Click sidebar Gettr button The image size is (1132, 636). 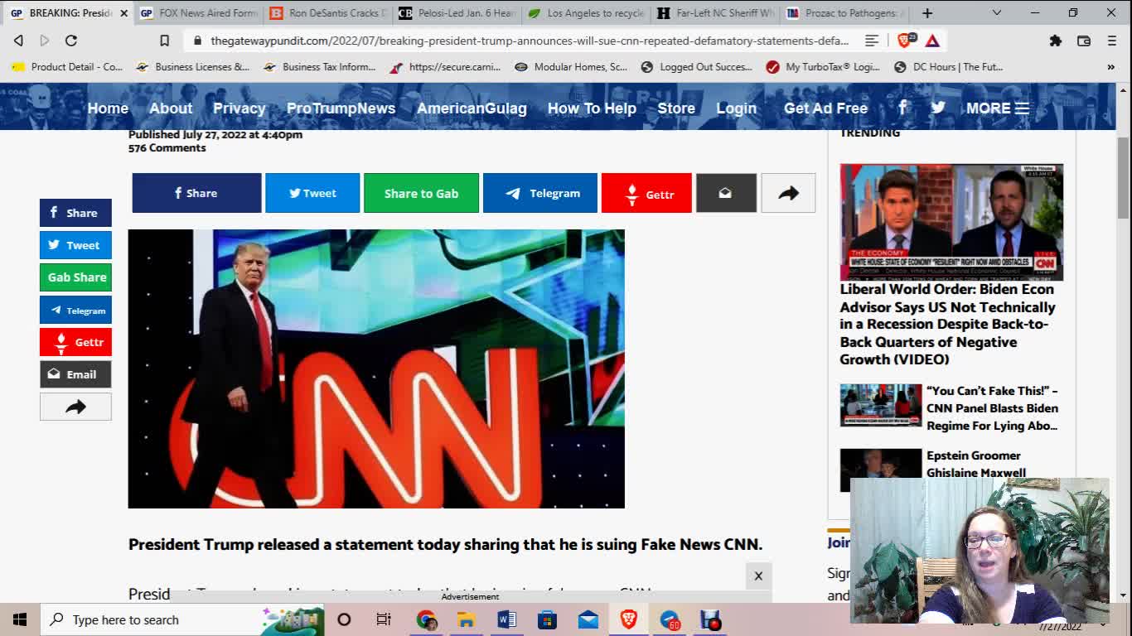click(x=75, y=342)
